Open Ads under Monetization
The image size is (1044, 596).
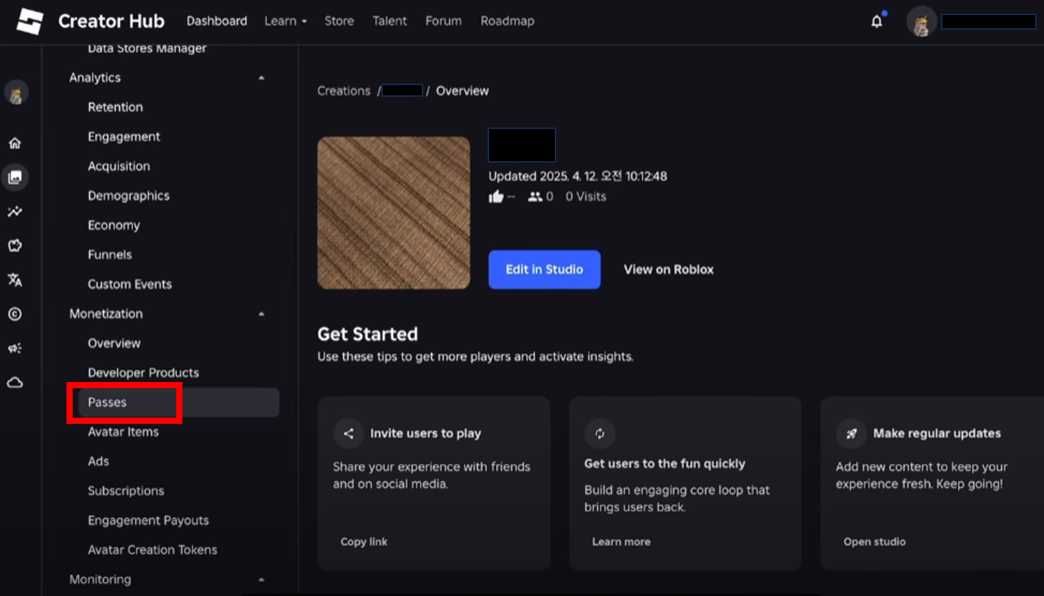coord(98,462)
